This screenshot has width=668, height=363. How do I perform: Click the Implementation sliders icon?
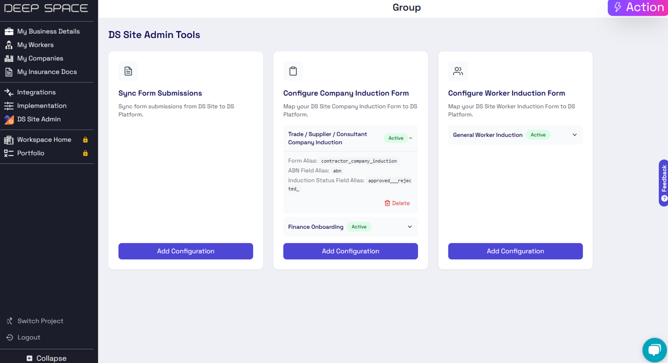pos(9,106)
